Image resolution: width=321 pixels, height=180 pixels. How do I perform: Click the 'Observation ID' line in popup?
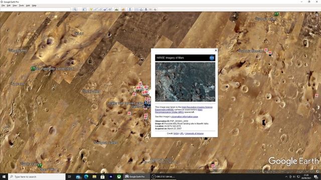(x=172, y=121)
